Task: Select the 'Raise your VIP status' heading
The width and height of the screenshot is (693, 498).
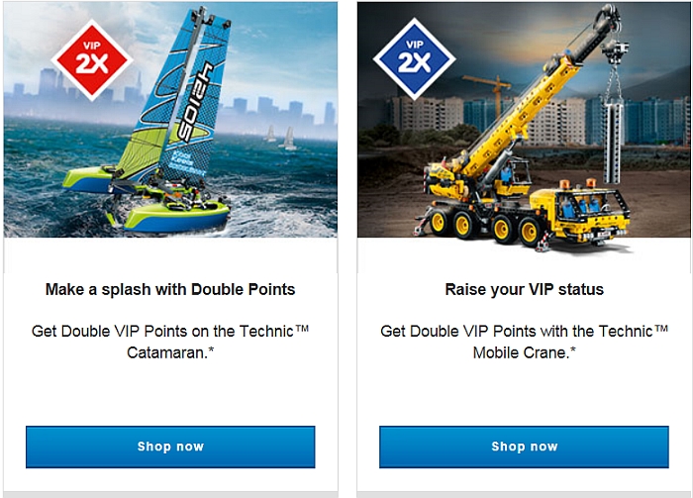Action: click(x=524, y=289)
